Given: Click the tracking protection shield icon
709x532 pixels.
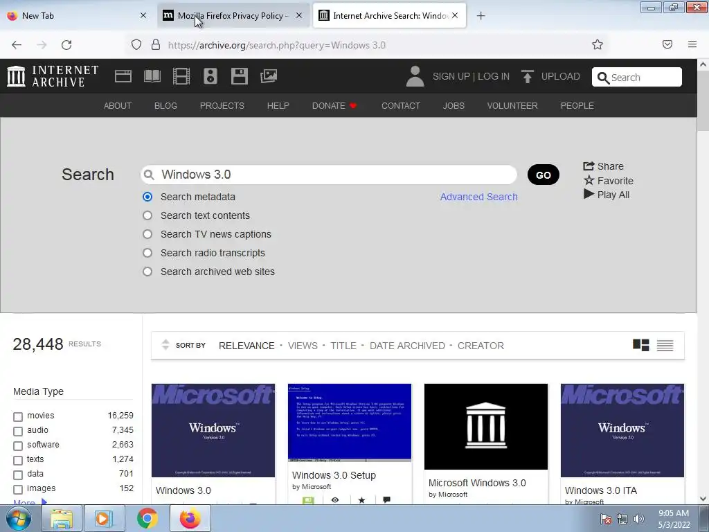Looking at the screenshot, I should coord(136,45).
